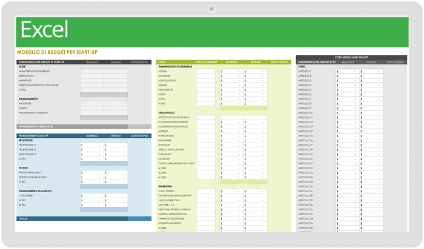Select the 'Amministrativo/Generale' row label in the overview

pos(34,71)
